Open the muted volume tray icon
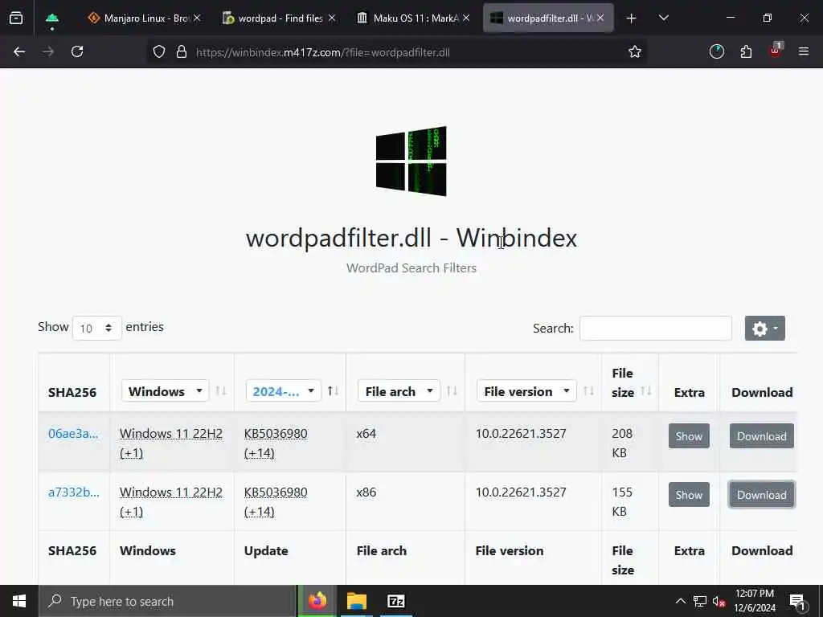The height and width of the screenshot is (617, 823). (719, 601)
